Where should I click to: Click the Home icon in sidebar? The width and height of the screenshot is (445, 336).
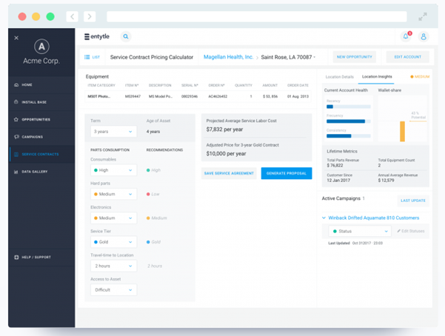click(17, 85)
